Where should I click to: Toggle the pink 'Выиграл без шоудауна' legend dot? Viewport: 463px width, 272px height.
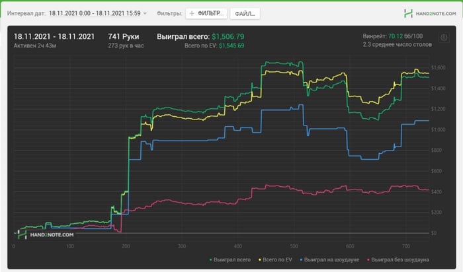pos(368,260)
